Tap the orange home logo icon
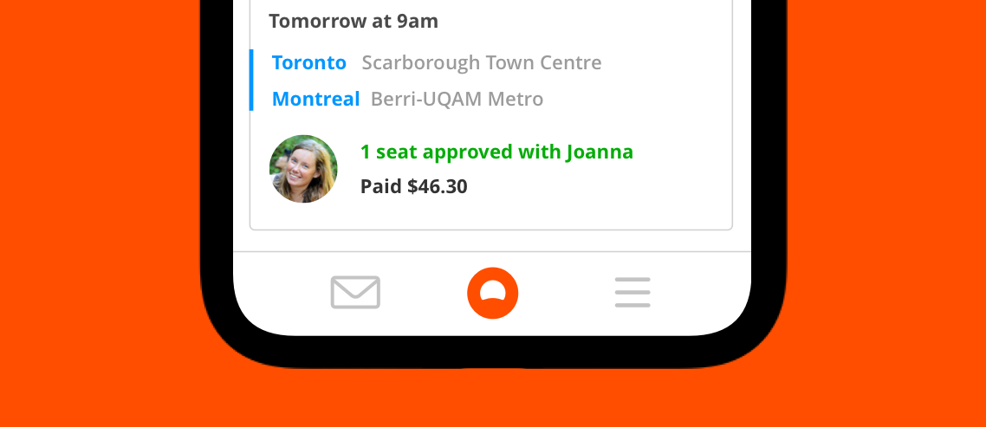 [x=492, y=293]
